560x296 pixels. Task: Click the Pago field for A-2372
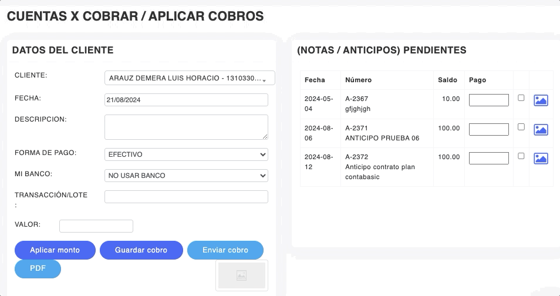pyautogui.click(x=488, y=159)
